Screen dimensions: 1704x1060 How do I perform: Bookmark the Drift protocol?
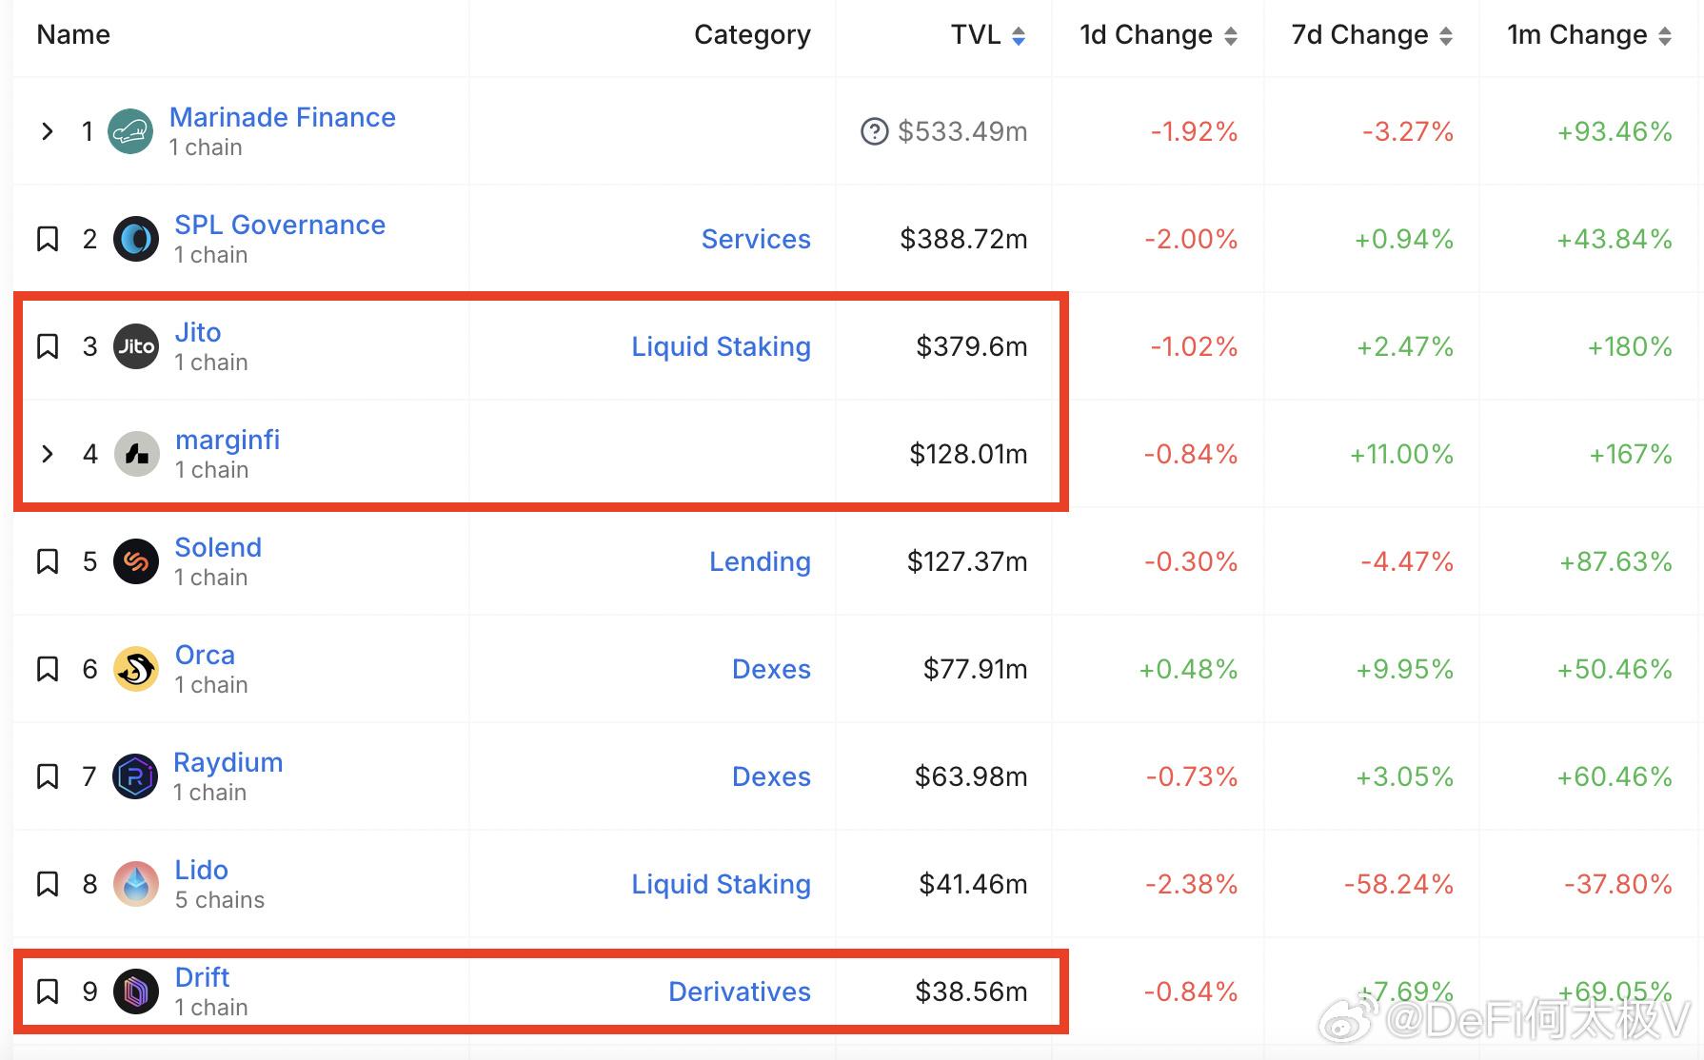(x=48, y=991)
